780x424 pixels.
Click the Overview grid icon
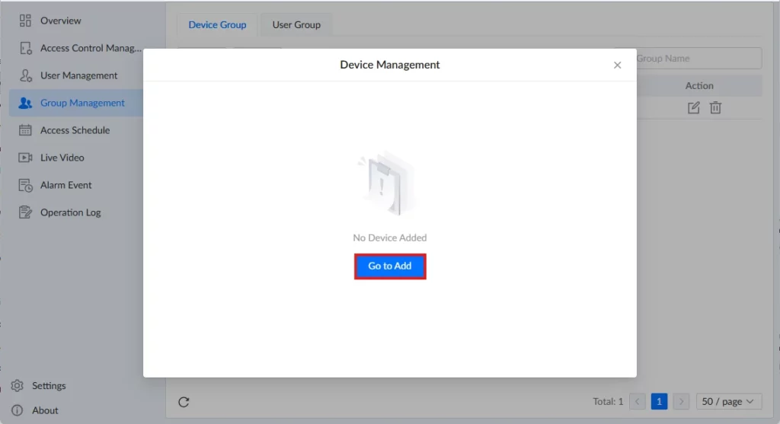[x=25, y=21]
